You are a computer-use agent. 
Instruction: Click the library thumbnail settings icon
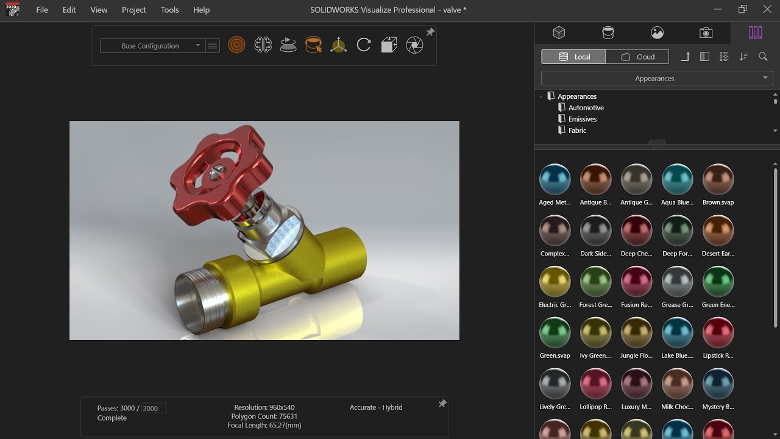pos(724,57)
